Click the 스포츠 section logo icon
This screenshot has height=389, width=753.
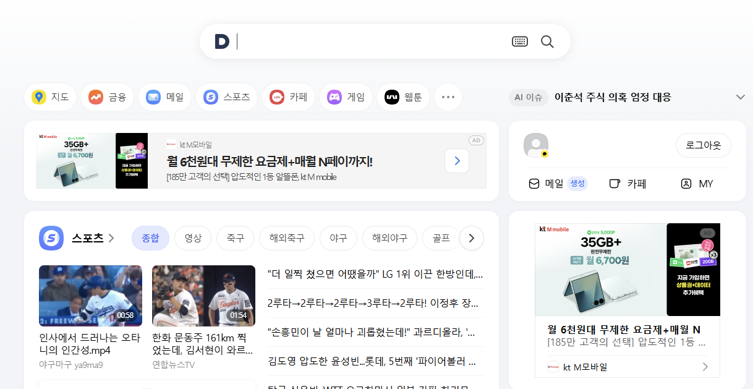tap(51, 238)
